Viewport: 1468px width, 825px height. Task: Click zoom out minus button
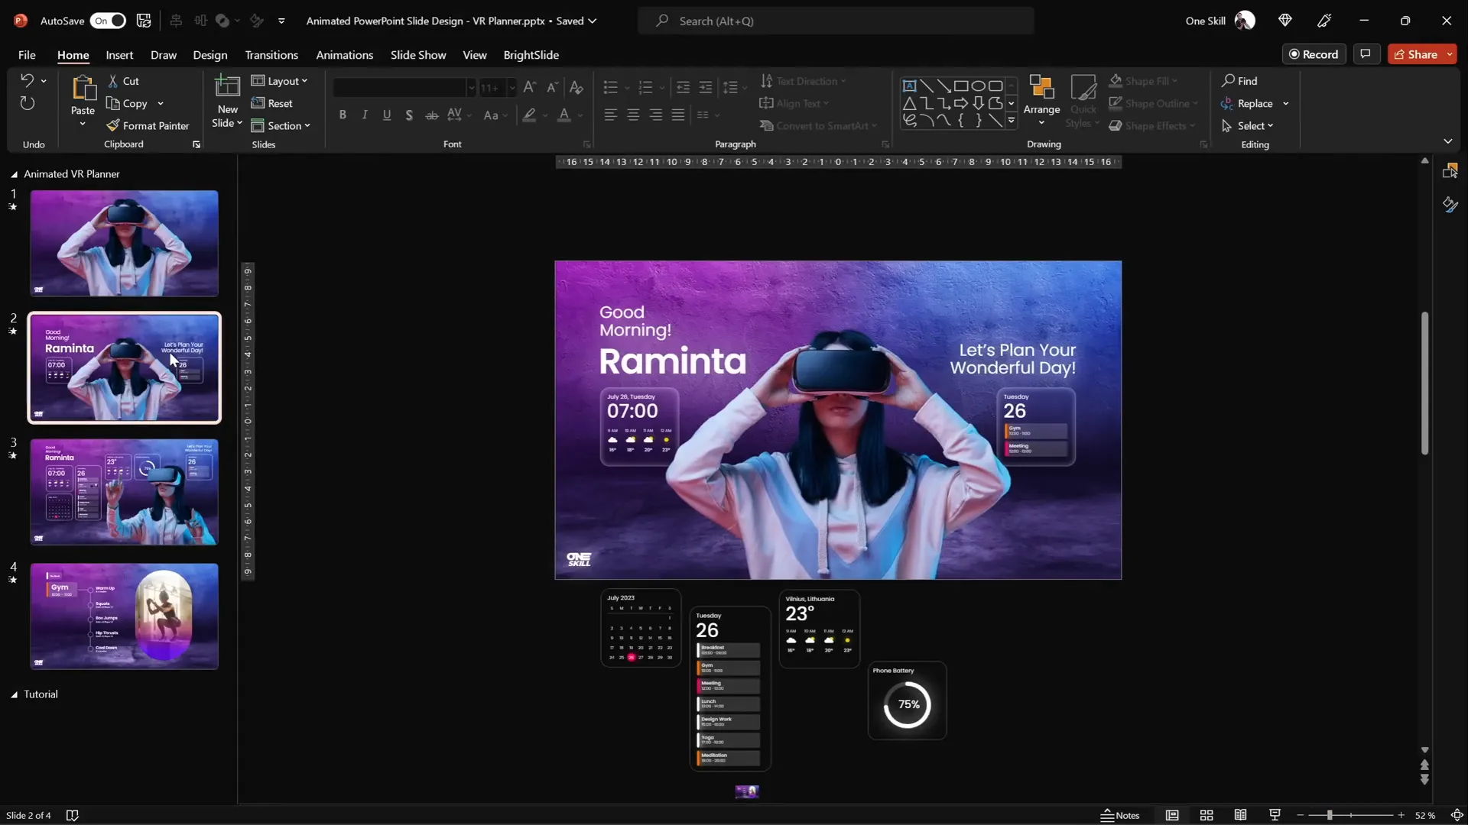1300,815
